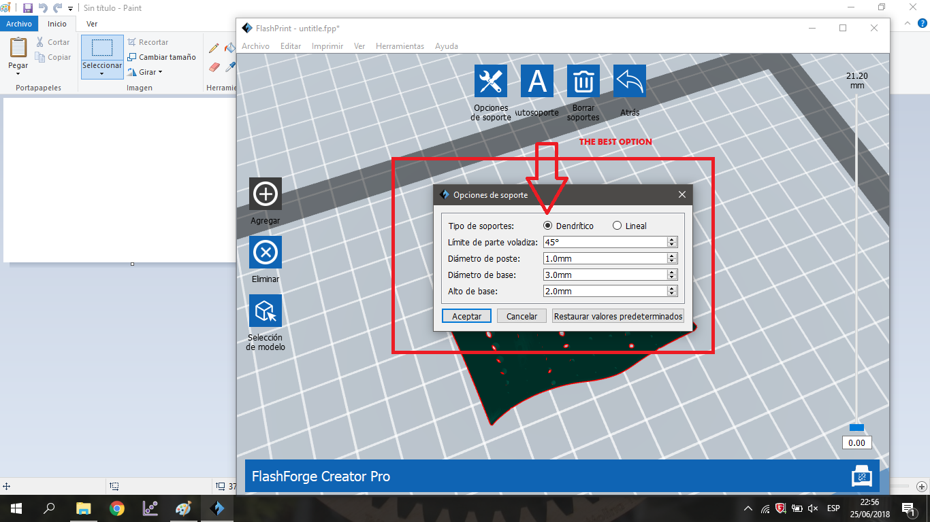
Task: Click the Cancelar button
Action: click(x=522, y=316)
